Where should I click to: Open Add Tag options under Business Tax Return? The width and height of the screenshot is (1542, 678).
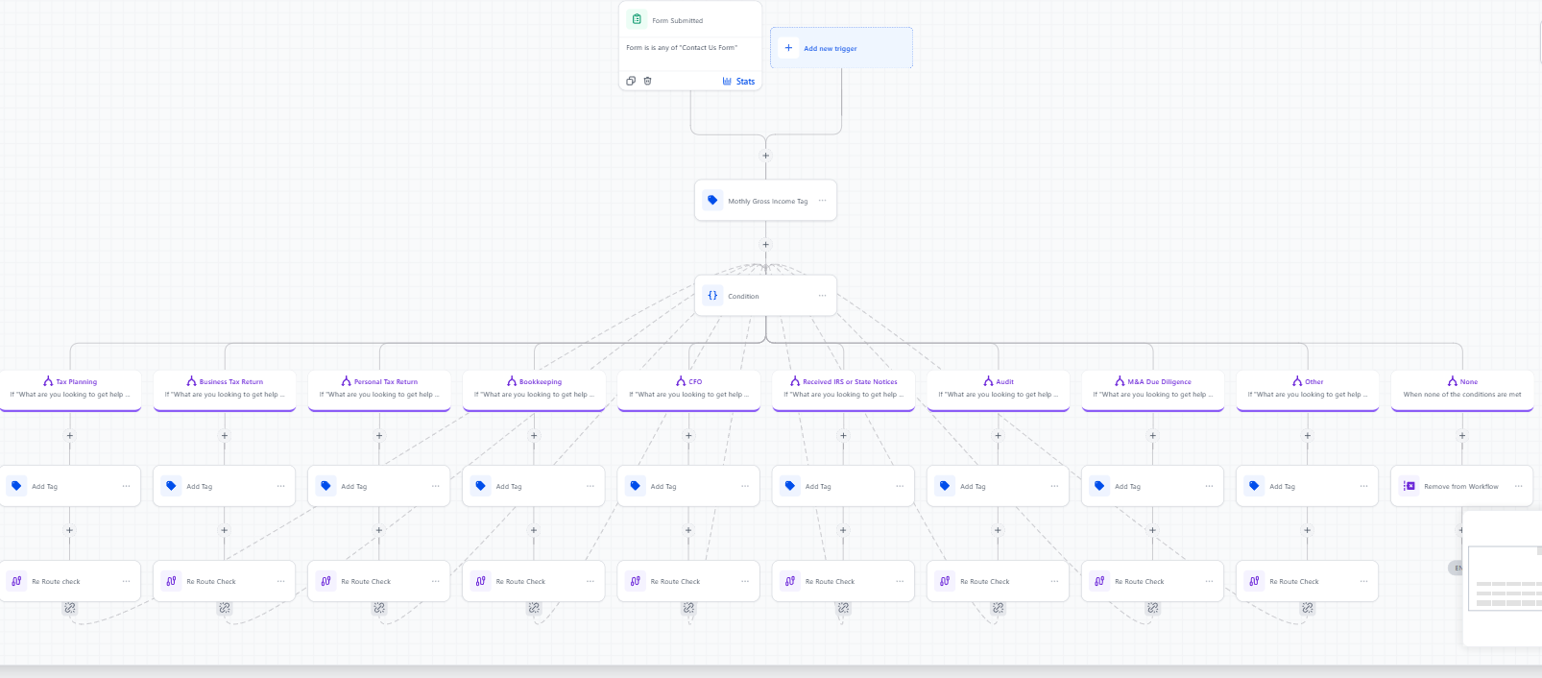280,486
